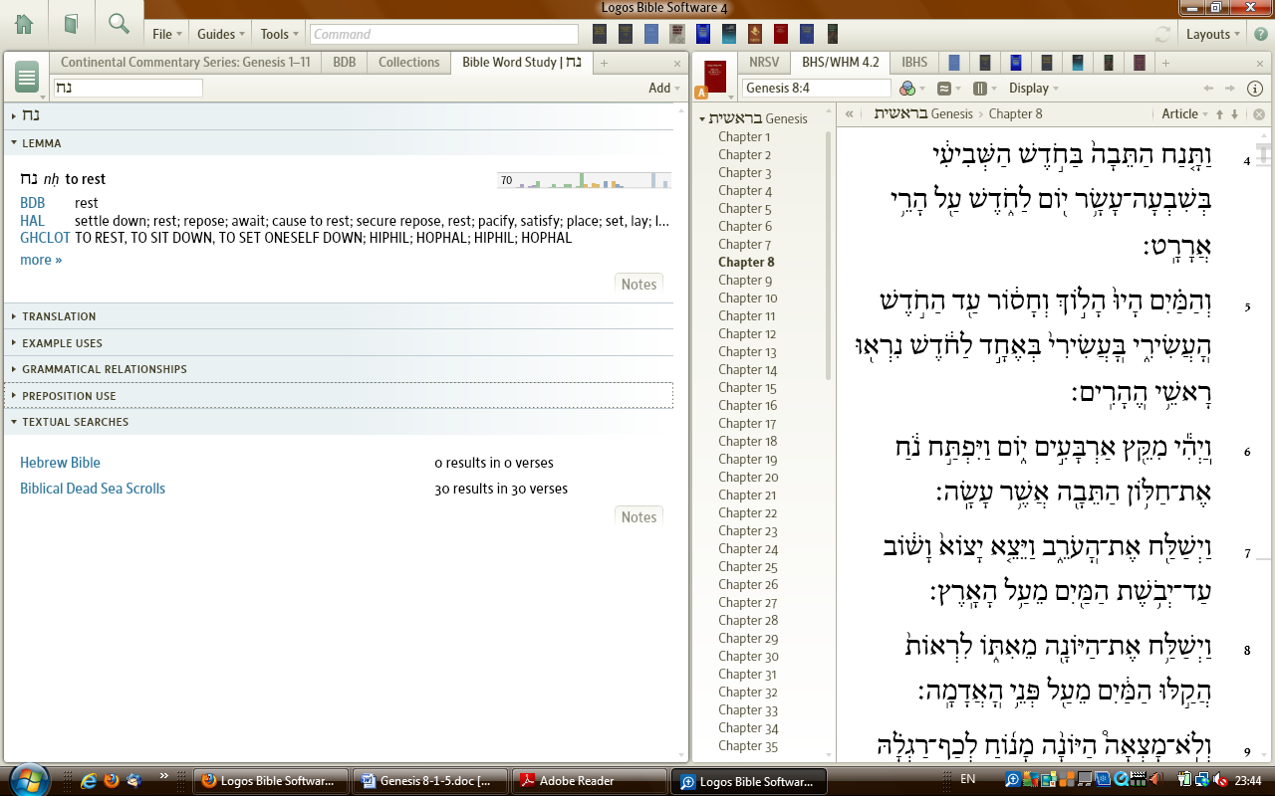Click the 'more »' link

point(41,260)
